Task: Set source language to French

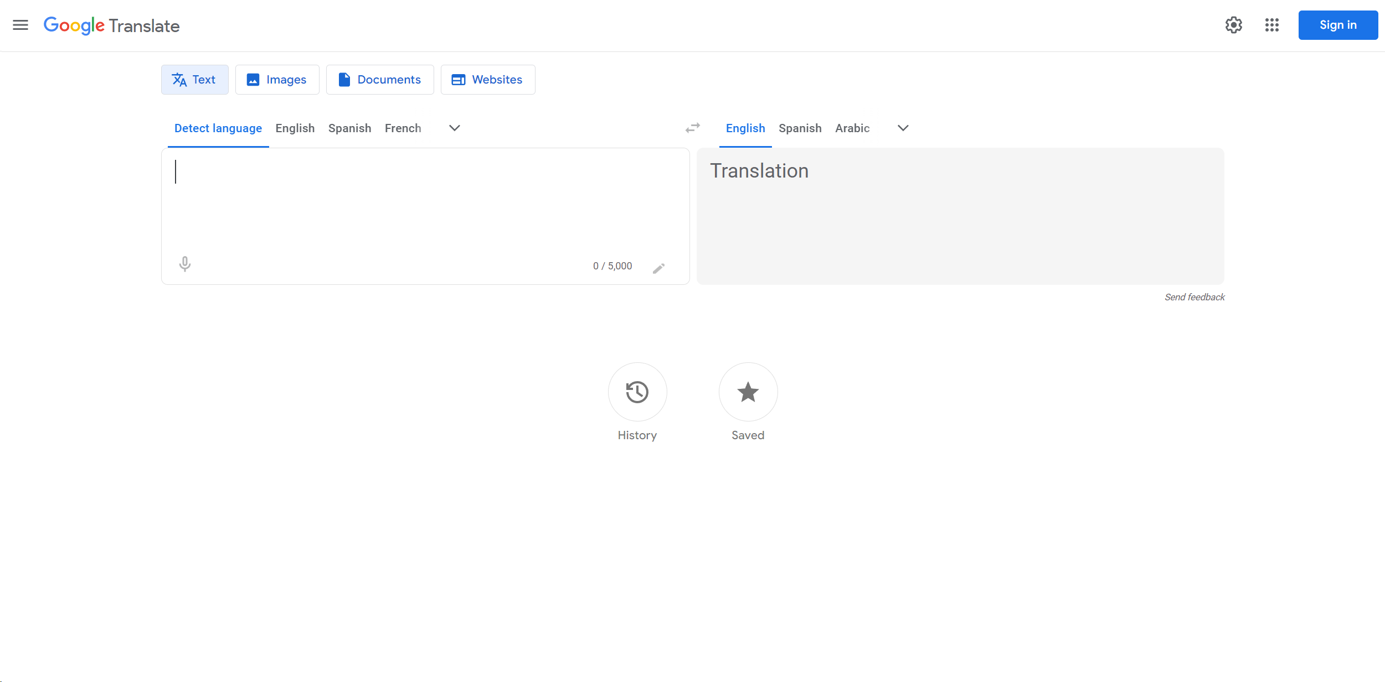Action: pyautogui.click(x=403, y=128)
